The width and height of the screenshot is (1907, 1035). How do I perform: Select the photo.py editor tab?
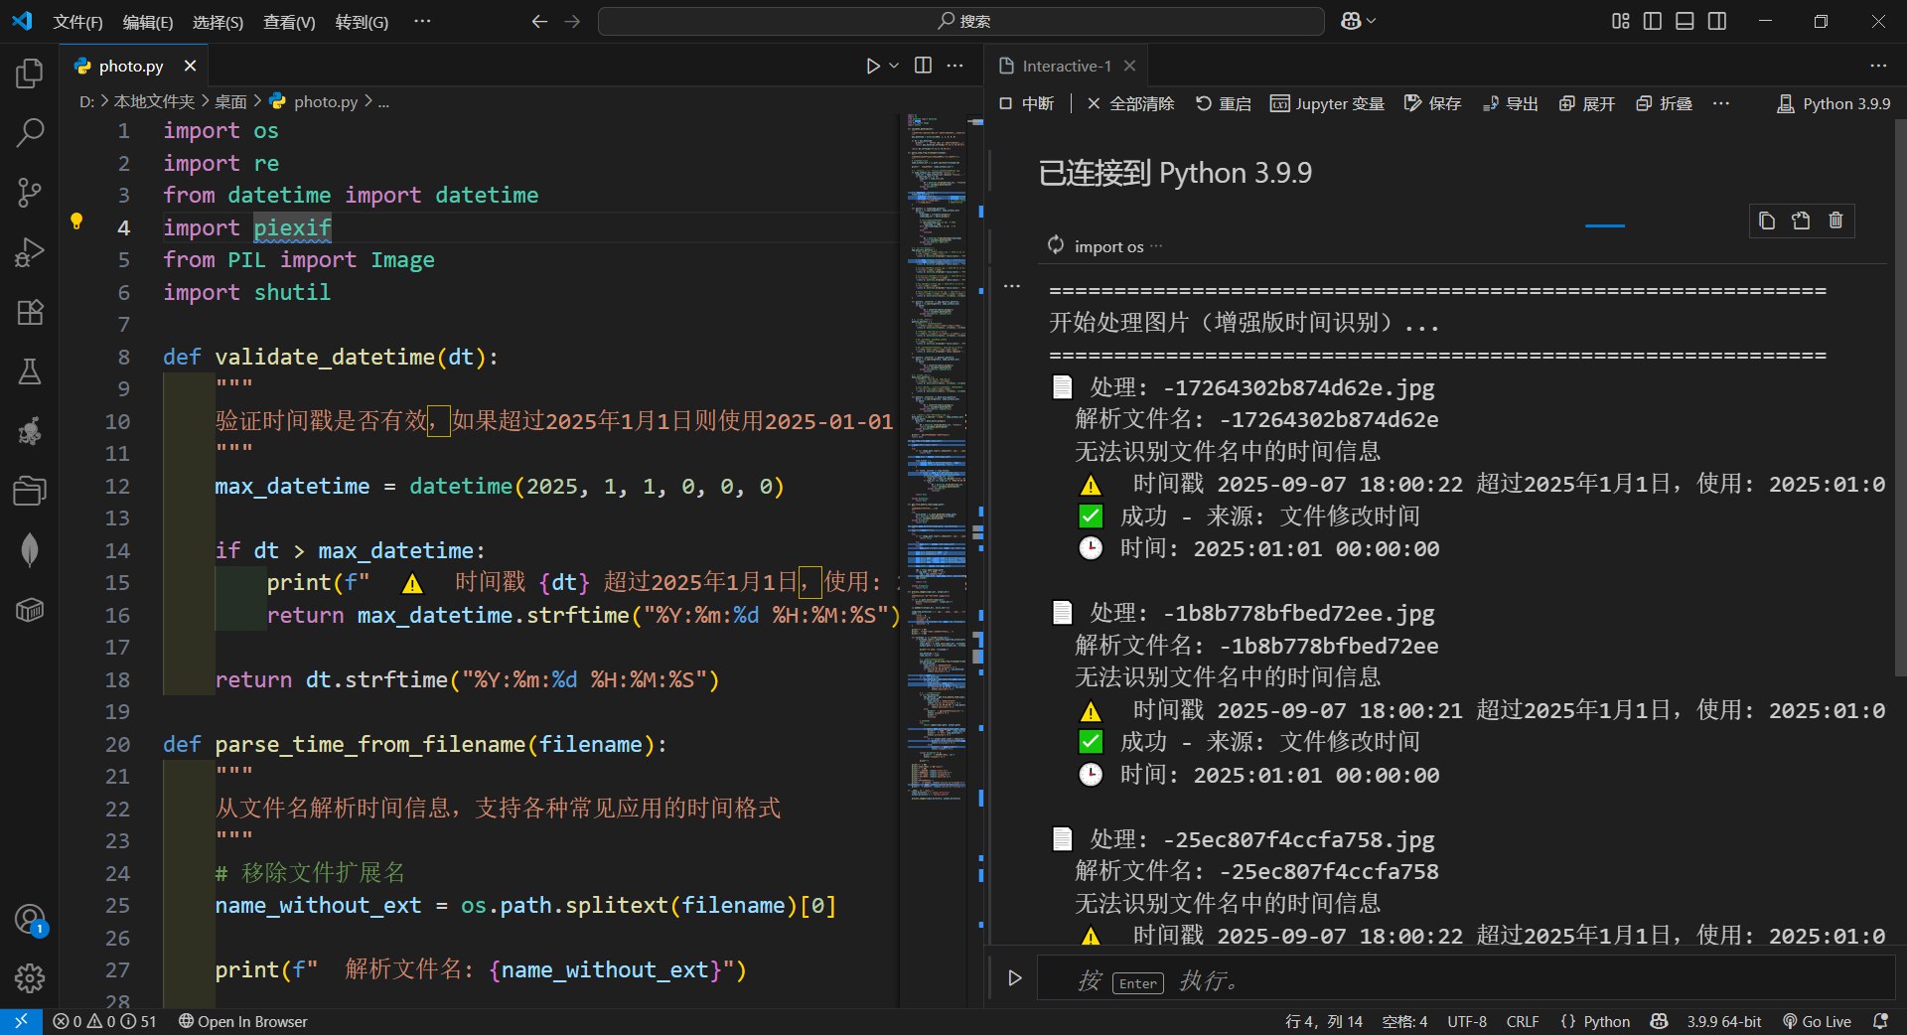pyautogui.click(x=135, y=66)
